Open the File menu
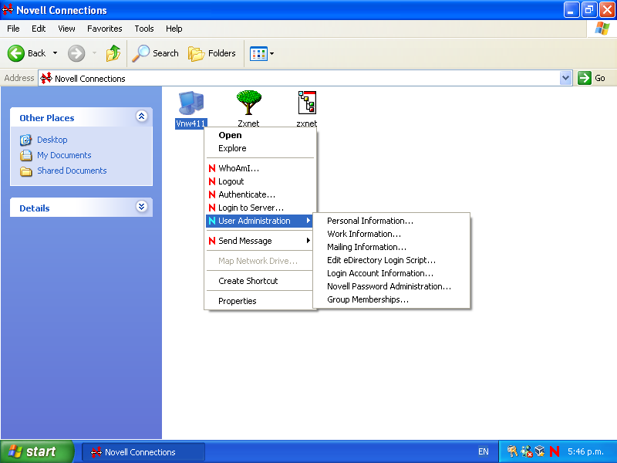This screenshot has height=463, width=617. [x=13, y=29]
